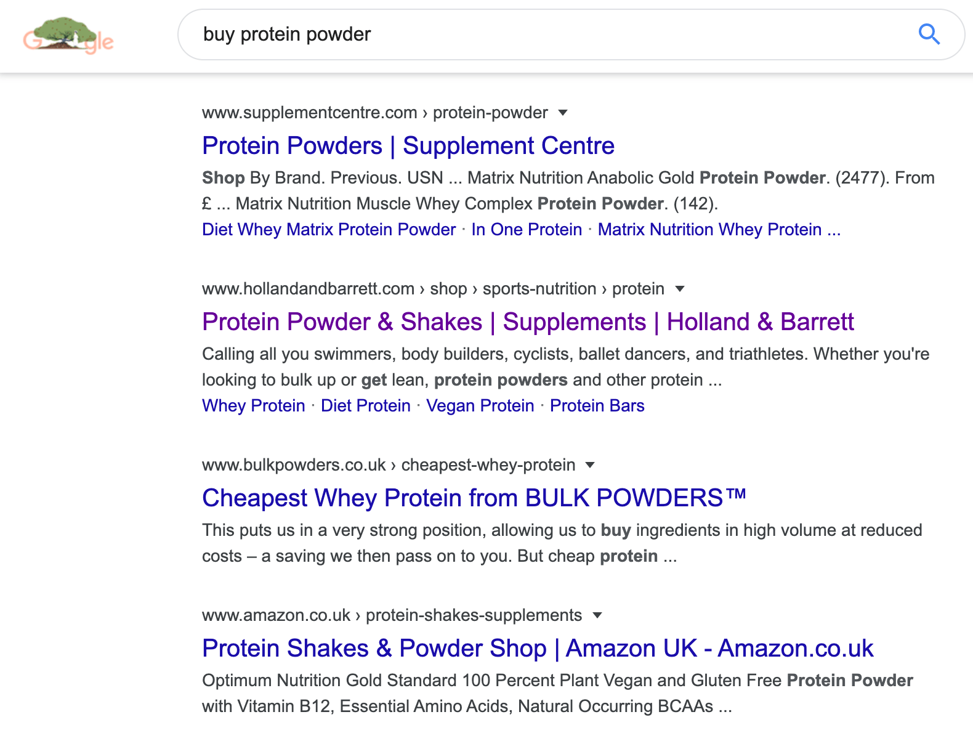
Task: Click "Diet Whey Matrix Protein Powder" sitelink
Action: [329, 230]
